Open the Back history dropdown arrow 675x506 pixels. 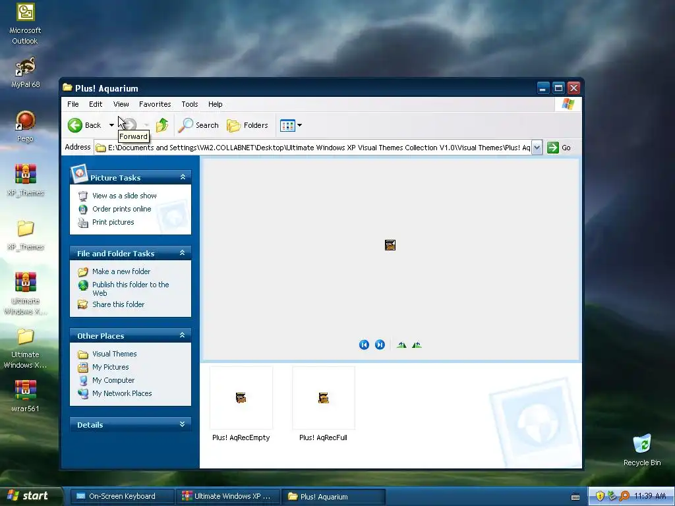pyautogui.click(x=111, y=125)
